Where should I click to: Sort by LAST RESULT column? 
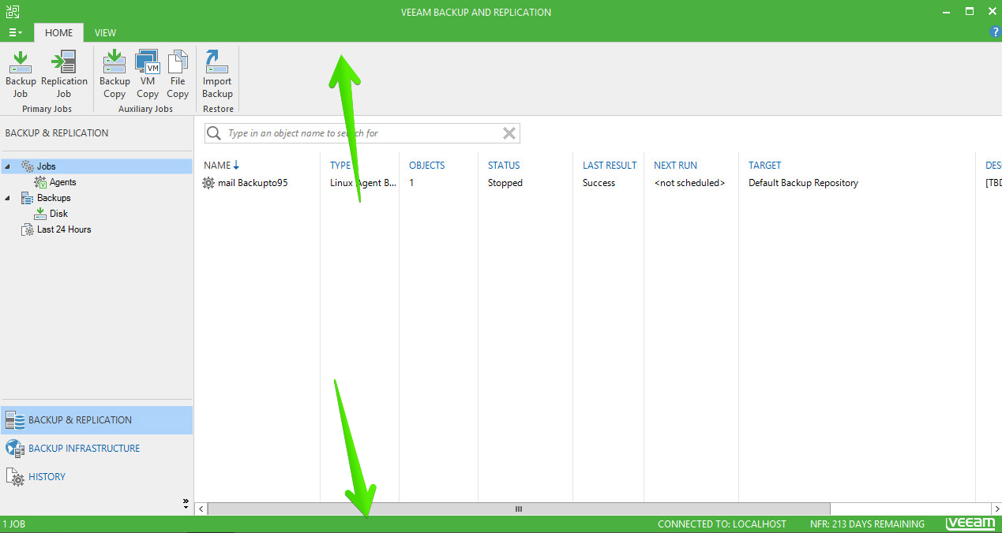[x=610, y=165]
